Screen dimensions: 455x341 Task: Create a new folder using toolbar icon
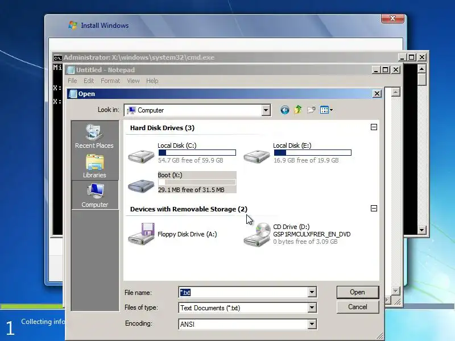point(311,110)
